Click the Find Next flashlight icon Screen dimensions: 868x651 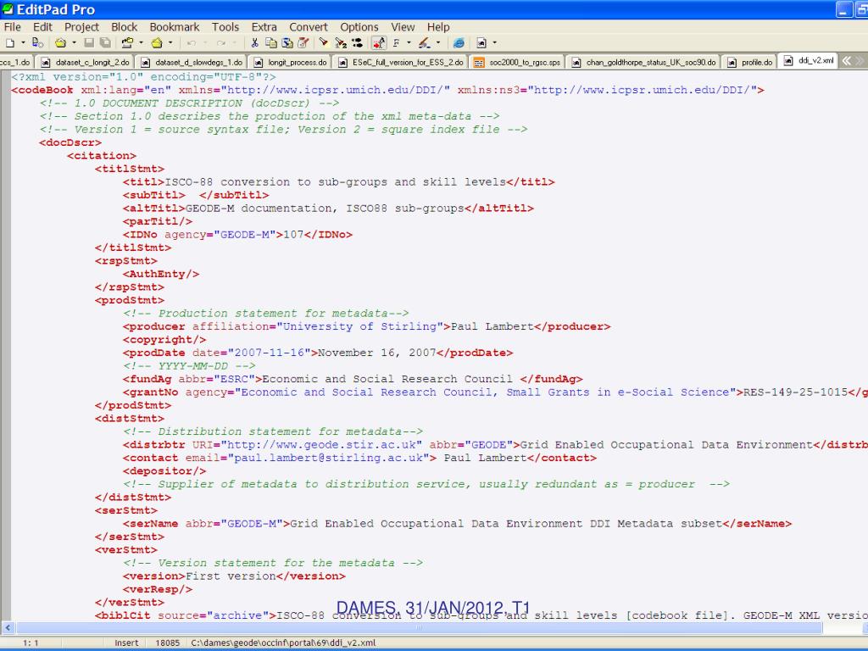(x=341, y=42)
